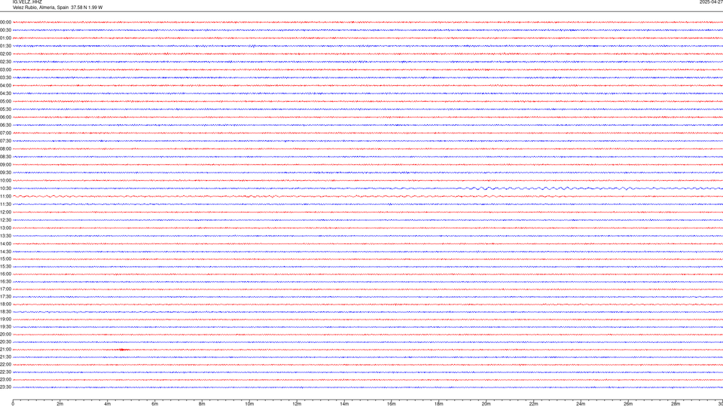
Task: Pick the 12:00 time label
Action: (x=5, y=213)
